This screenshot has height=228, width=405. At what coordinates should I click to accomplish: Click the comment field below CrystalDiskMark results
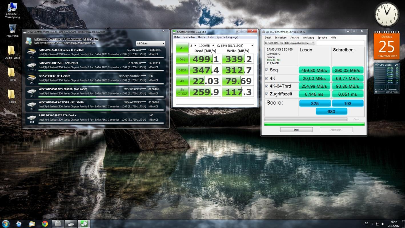tap(215, 101)
